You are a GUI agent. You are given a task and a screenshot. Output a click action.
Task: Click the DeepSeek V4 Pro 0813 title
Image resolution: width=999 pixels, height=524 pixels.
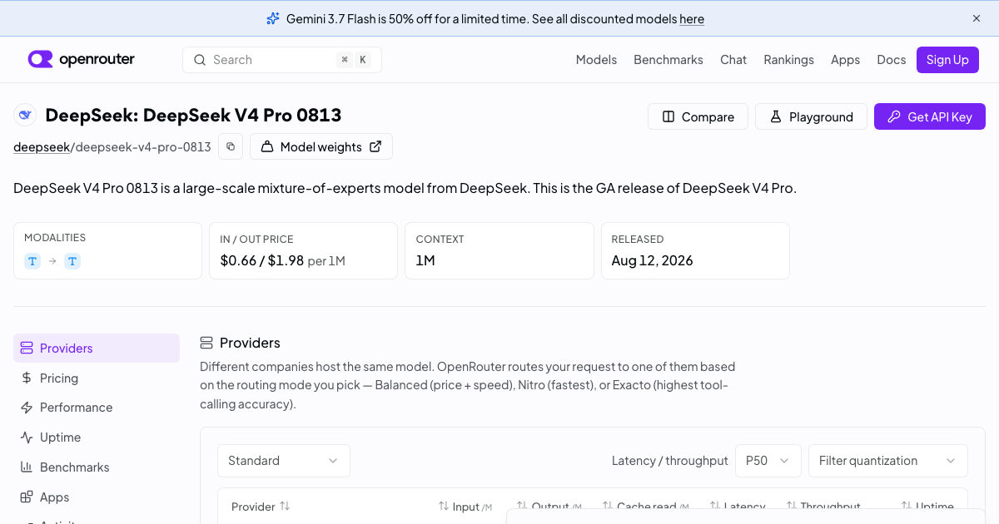coord(193,115)
